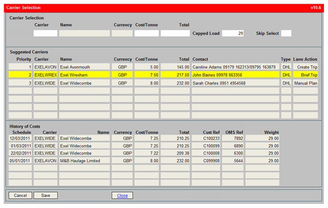The image size is (328, 208).
Task: Click customer reference C099908
Action: (x=206, y=161)
